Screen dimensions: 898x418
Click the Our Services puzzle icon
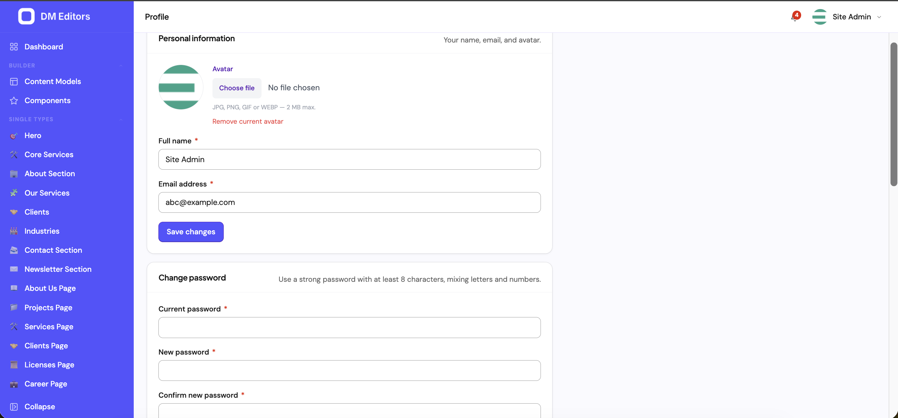point(14,193)
